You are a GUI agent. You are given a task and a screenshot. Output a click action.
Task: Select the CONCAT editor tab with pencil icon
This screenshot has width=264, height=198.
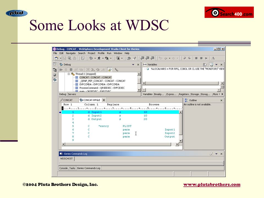click(x=66, y=100)
